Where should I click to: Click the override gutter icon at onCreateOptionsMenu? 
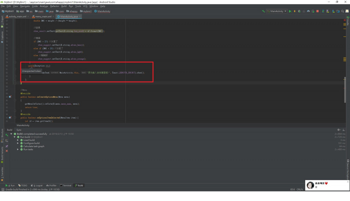(10, 97)
